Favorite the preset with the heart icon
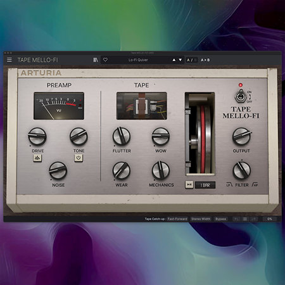285x285 pixels. [105, 60]
